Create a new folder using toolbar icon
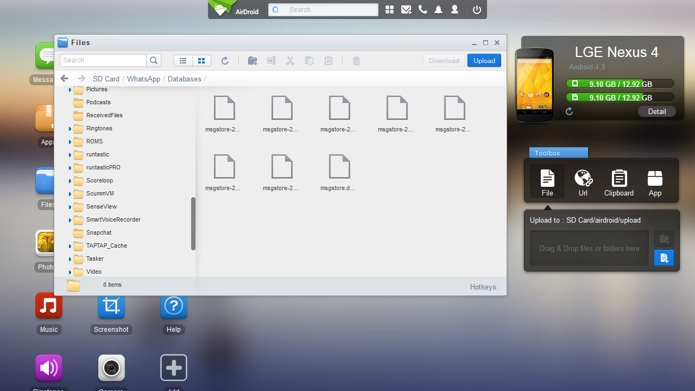 coord(252,61)
